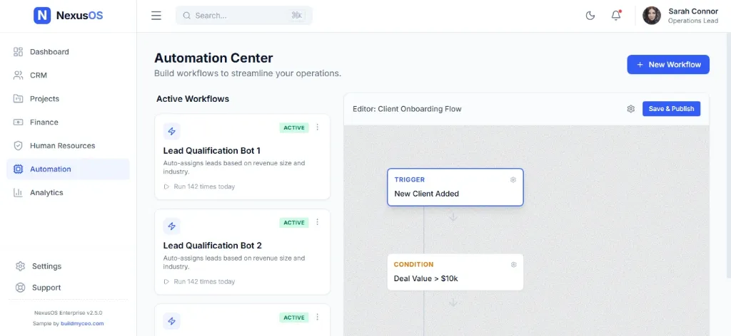The height and width of the screenshot is (336, 731).
Task: Click the New Workflow button
Action: click(x=668, y=65)
